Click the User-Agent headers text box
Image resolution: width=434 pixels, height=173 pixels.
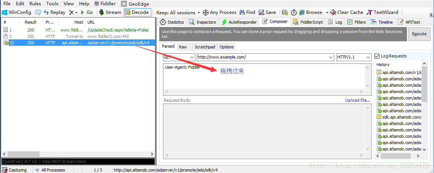pos(267,80)
